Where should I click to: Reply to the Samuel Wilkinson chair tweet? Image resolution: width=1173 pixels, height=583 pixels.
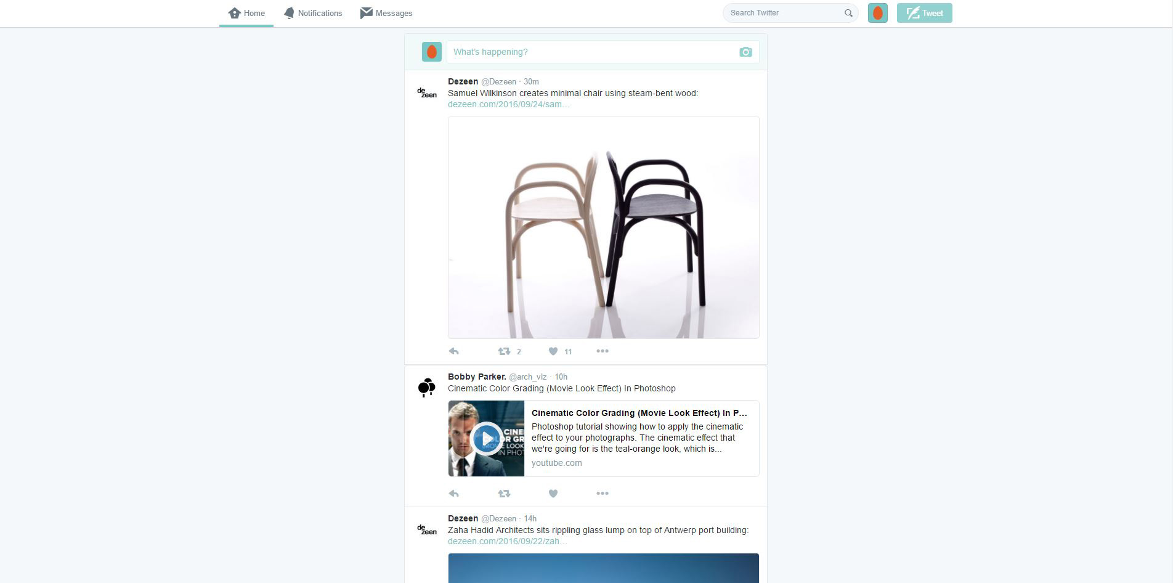[454, 351]
